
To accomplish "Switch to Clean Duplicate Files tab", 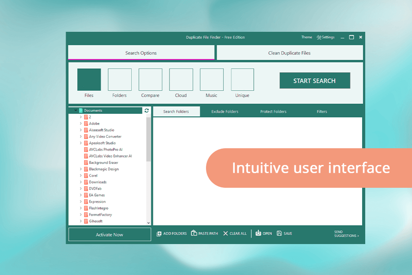I will coord(290,52).
